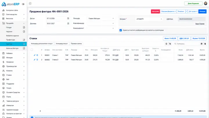The width and height of the screenshot is (209, 118).
Task: Click the new document icon next to Нарачки
Action: click(x=24, y=31)
